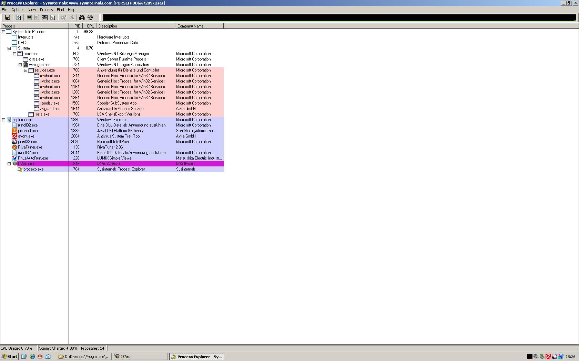Click the jusched.exe Java icon
This screenshot has height=361, width=579.
tap(14, 131)
